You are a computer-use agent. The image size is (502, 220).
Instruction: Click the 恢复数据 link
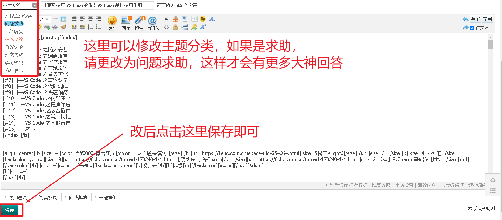[381, 185]
